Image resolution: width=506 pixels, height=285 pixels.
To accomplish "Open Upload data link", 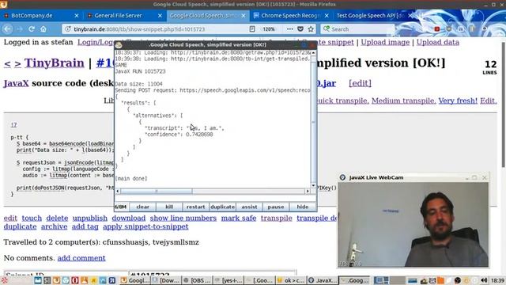I will click(x=437, y=42).
